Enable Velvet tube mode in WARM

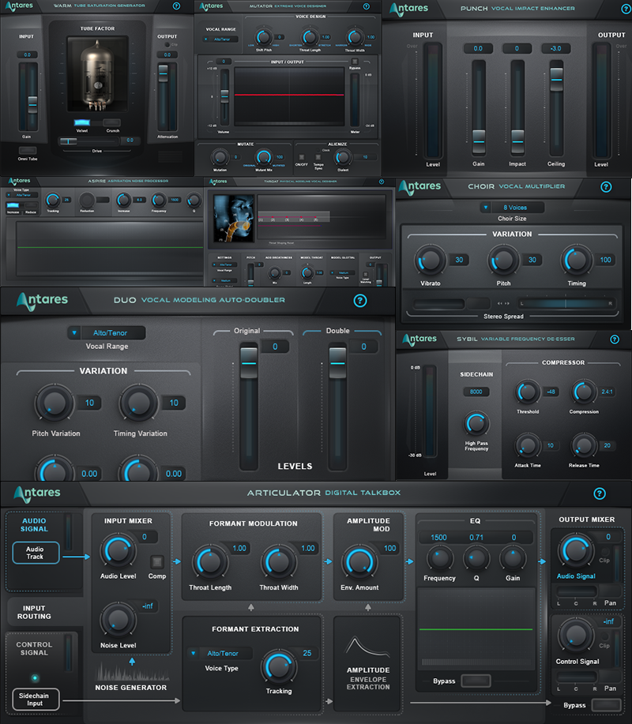pos(82,122)
